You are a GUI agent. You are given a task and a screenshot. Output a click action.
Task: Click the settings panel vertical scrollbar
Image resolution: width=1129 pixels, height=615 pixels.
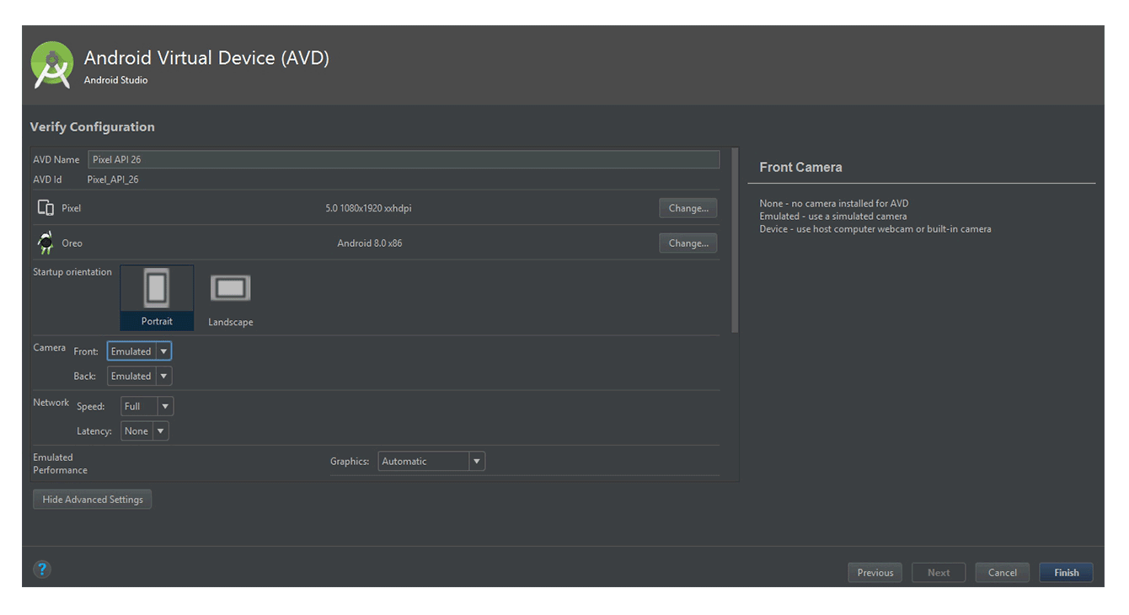click(x=735, y=240)
